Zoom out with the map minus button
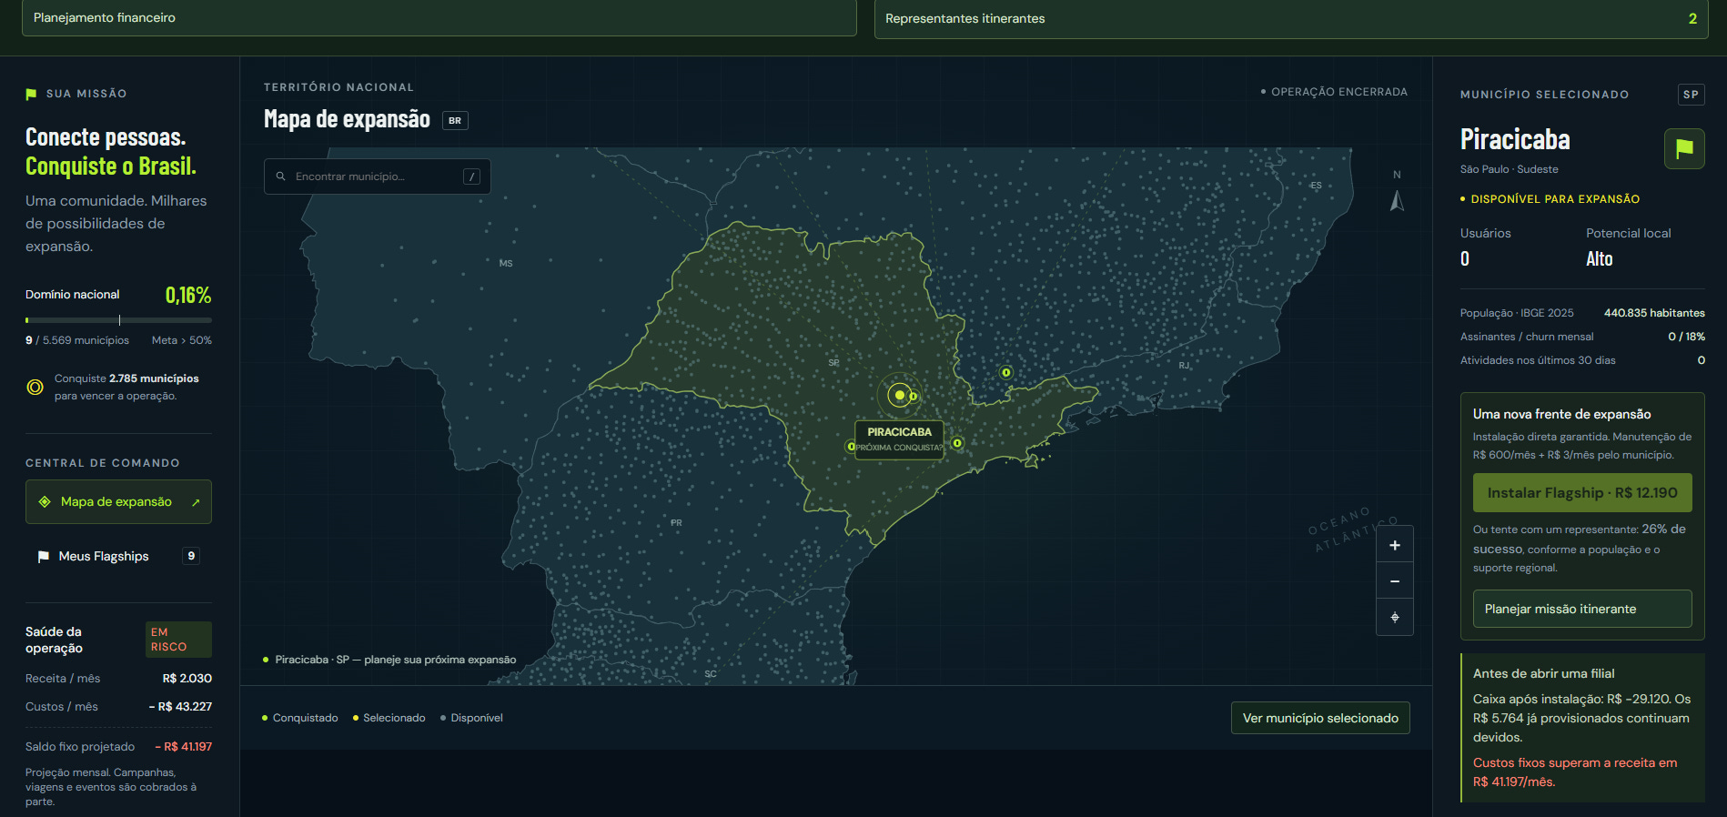1727x817 pixels. (x=1395, y=581)
